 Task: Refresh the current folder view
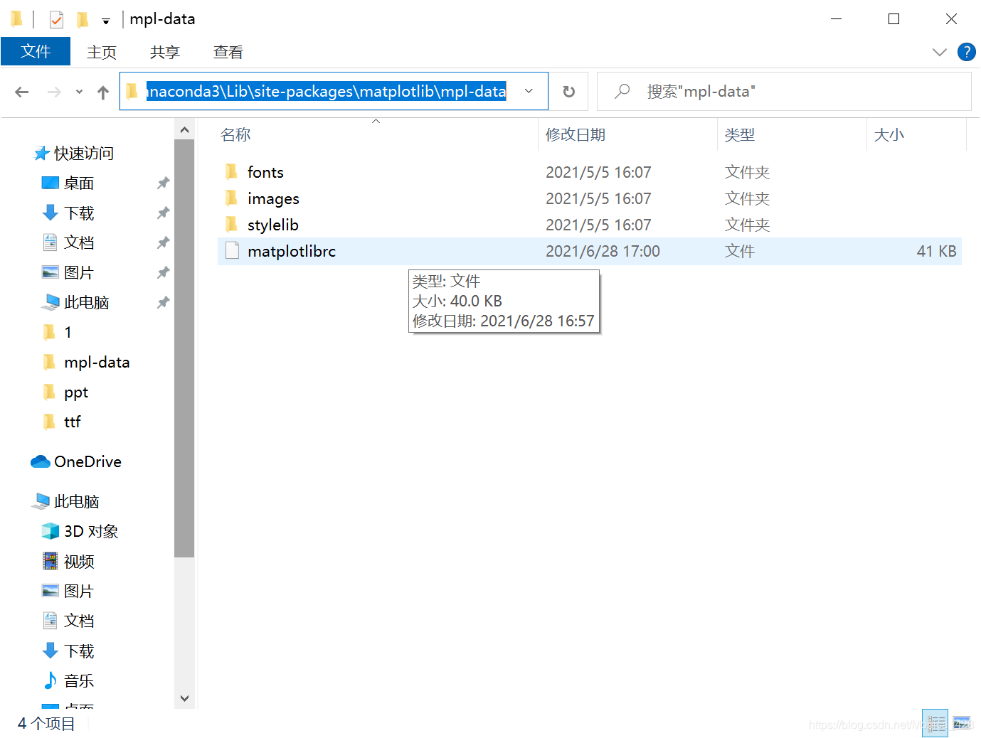(x=568, y=91)
